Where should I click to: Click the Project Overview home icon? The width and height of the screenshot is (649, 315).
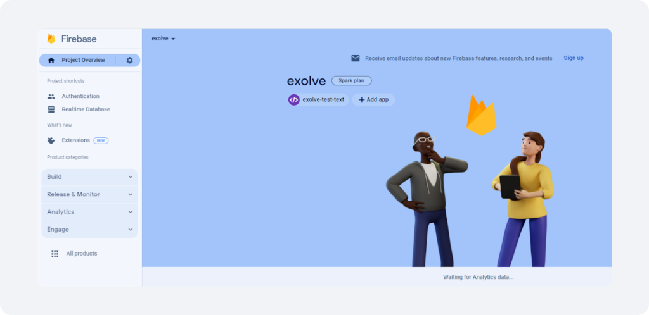51,60
